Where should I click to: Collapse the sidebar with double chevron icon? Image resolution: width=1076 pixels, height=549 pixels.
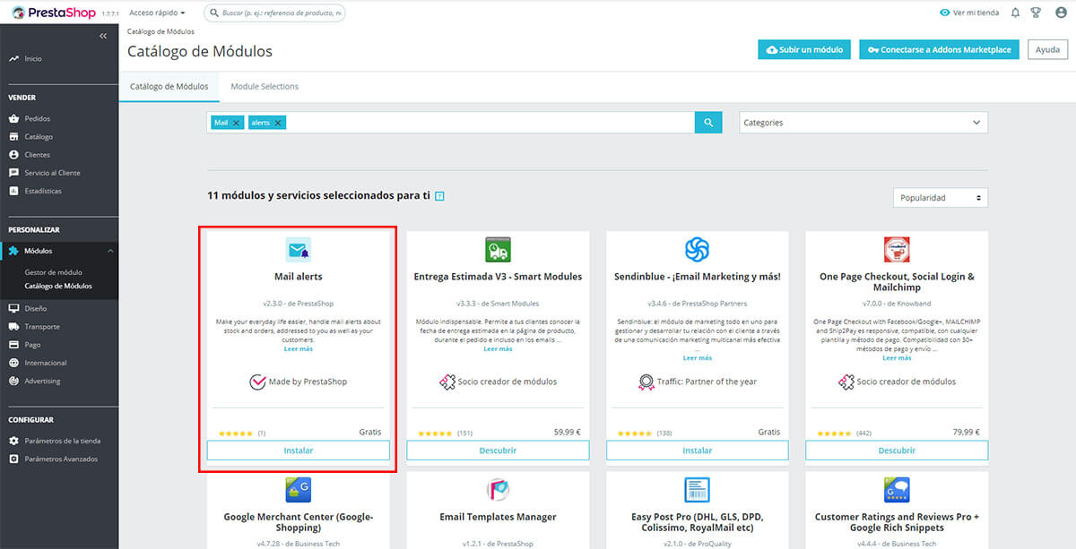click(x=103, y=36)
